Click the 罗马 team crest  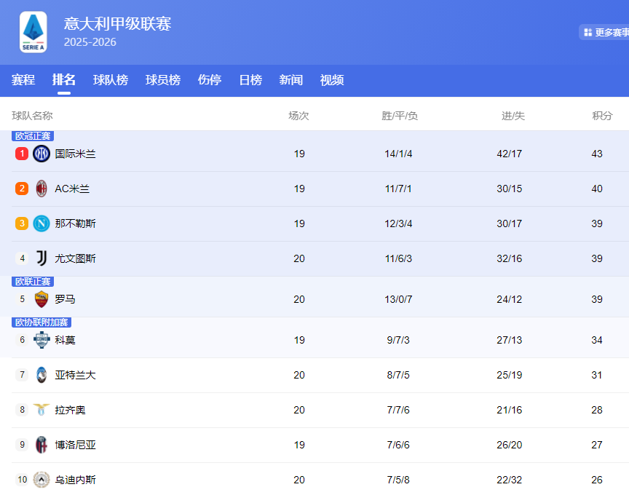coord(41,299)
